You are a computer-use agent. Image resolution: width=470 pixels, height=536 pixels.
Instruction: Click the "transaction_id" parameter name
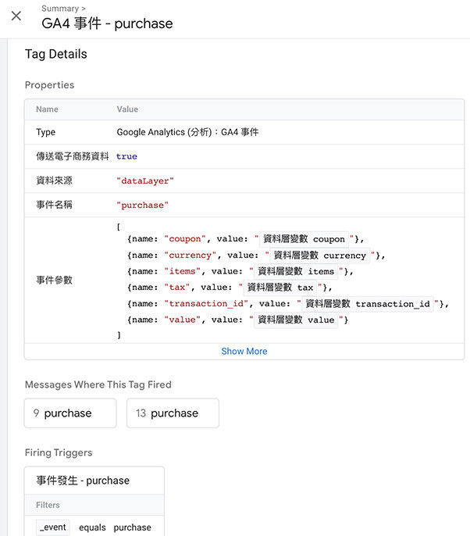tap(206, 303)
